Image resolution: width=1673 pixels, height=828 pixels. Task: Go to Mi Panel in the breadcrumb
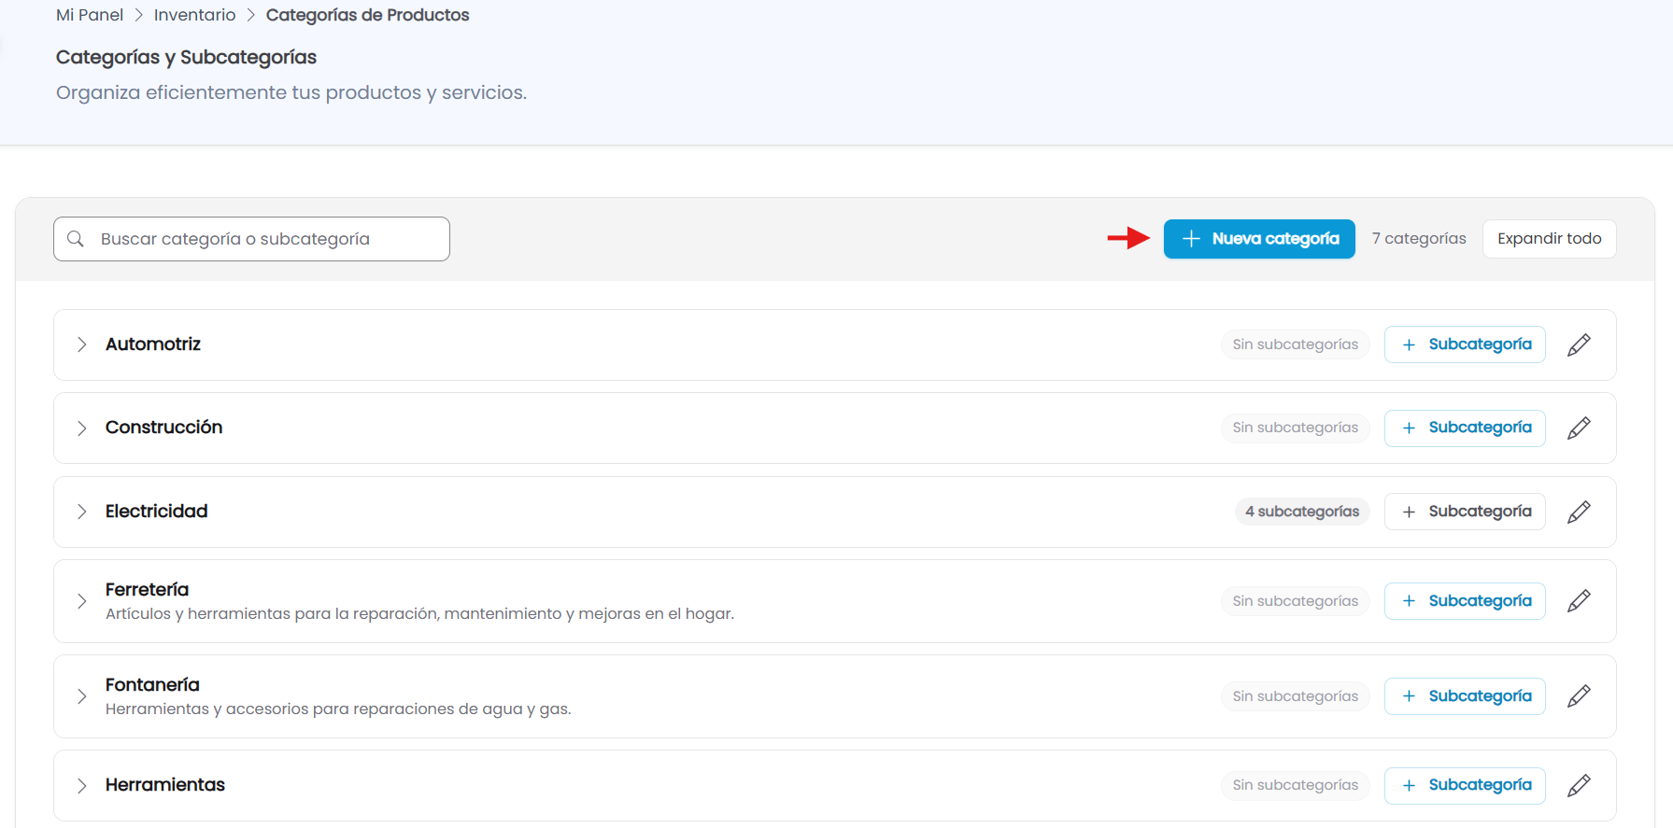(90, 15)
